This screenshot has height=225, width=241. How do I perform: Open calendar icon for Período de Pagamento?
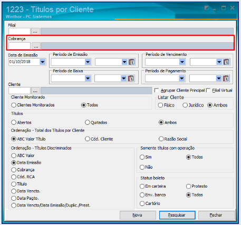coord(226,79)
